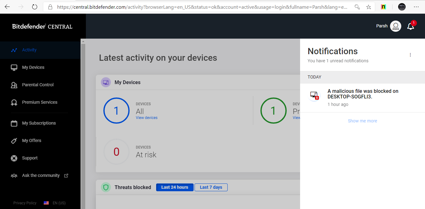Open the Parsh user profile avatar
This screenshot has height=209, width=425.
tap(396, 26)
